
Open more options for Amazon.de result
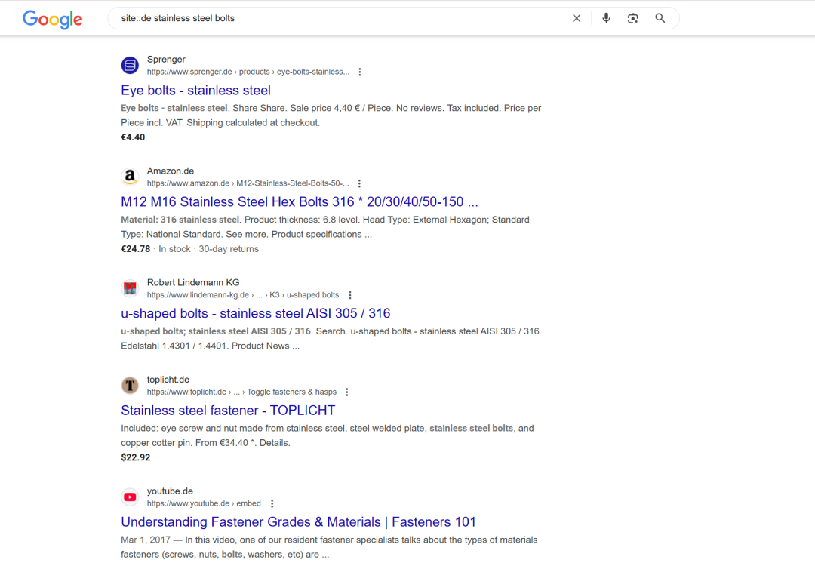(359, 183)
